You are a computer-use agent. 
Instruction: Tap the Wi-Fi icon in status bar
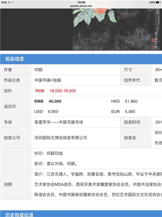click(x=9, y=2)
